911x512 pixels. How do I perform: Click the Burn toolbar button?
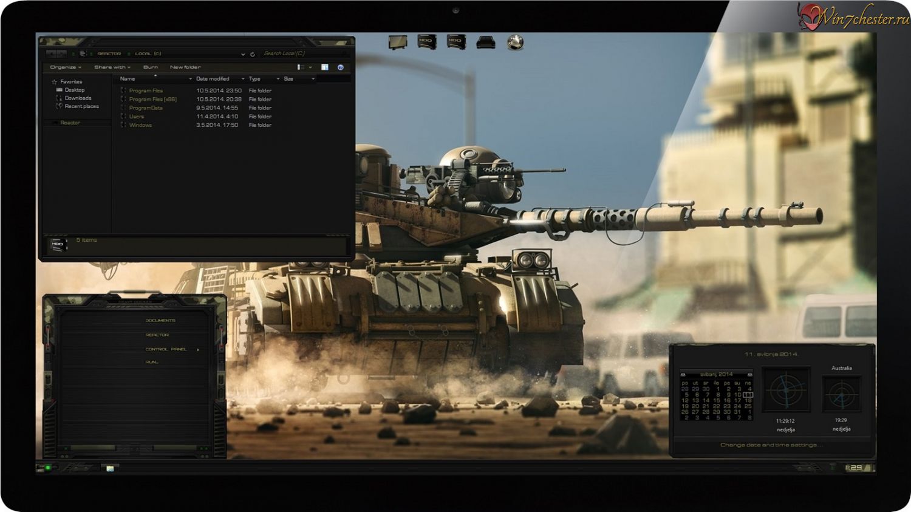[x=151, y=67]
